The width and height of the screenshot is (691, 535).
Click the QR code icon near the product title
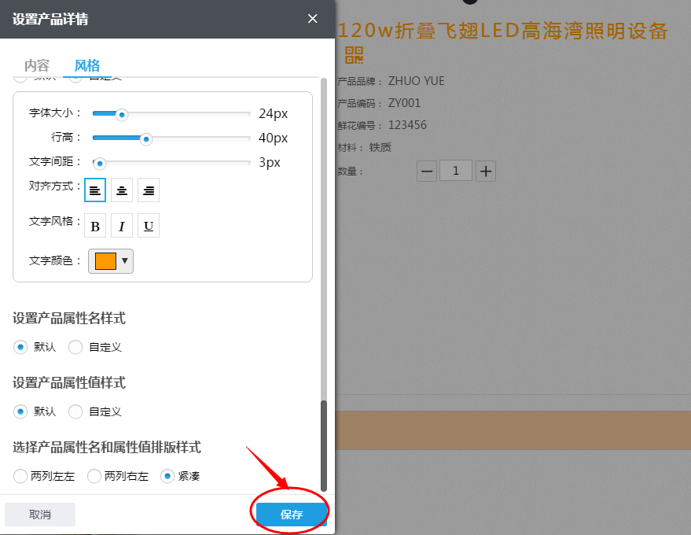(354, 55)
